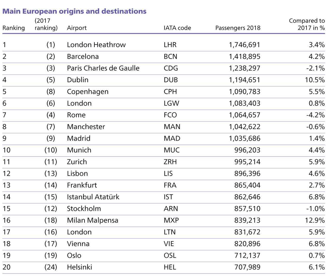Viewport: 330px width, 278px height.
Task: Click the title 'Main European origins and destinations'
Action: [75, 11]
